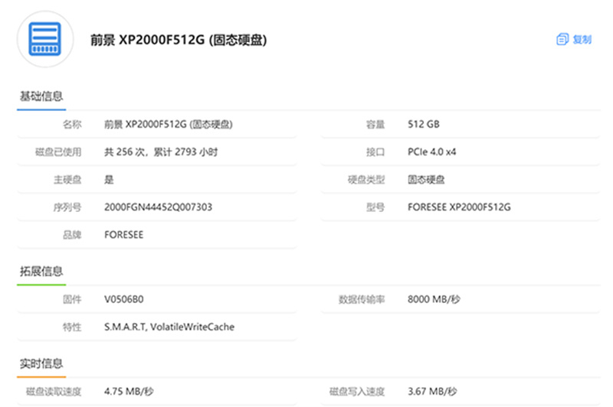This screenshot has height=407, width=613.
Task: Click the read speed 4.75 MB/秒
Action: tap(129, 392)
